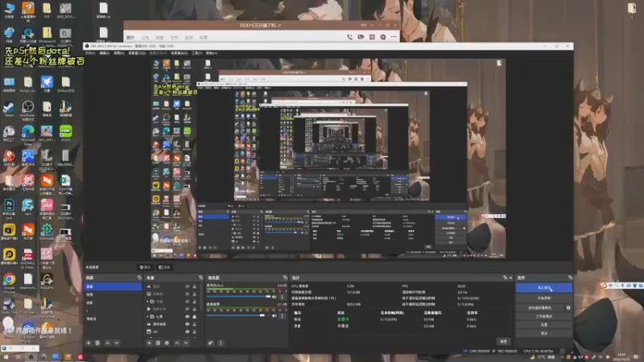
Task: Move the selected source up
Action: coord(177,343)
